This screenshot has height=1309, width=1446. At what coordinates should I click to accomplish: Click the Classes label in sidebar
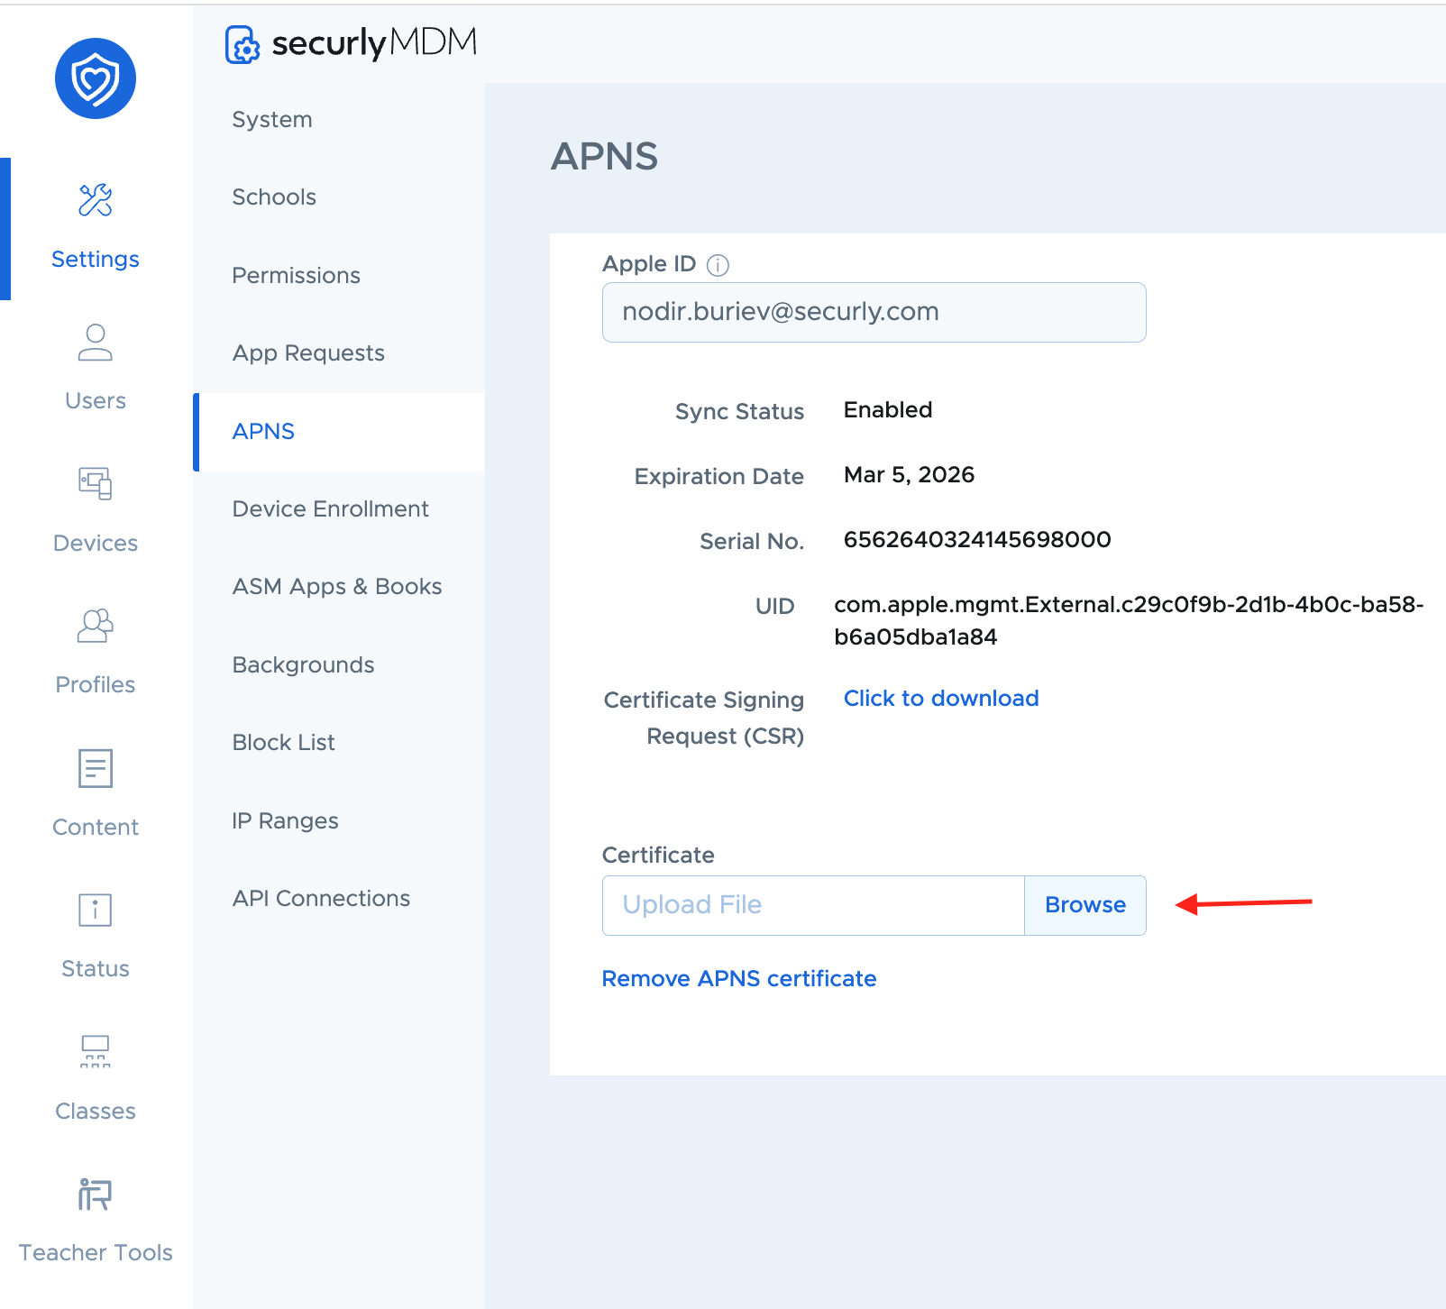click(96, 1112)
